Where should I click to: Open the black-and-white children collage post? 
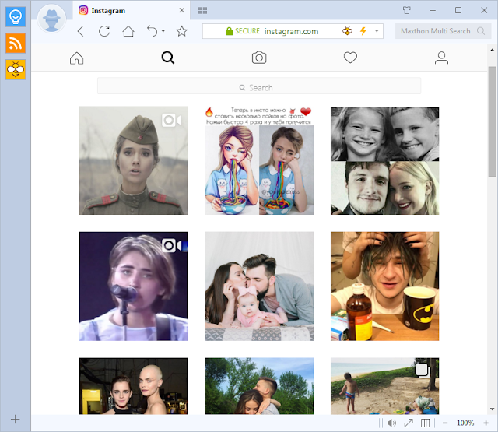click(384, 160)
